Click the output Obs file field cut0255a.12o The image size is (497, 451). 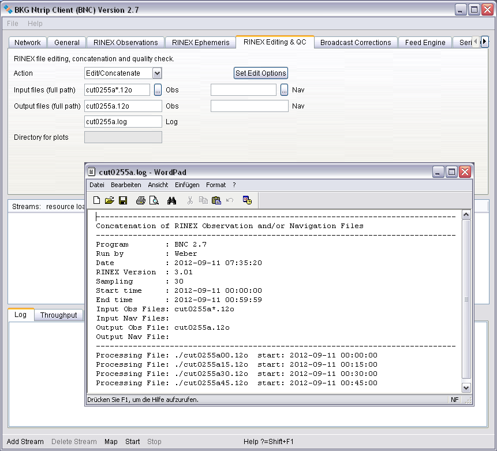[123, 106]
